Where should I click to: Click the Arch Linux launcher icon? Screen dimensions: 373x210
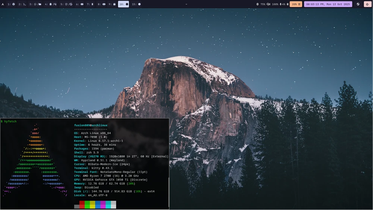pyautogui.click(x=3, y=4)
